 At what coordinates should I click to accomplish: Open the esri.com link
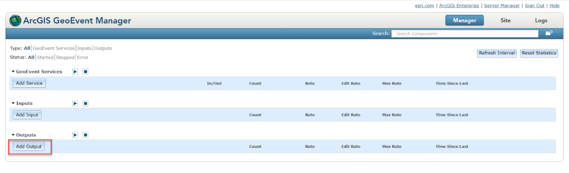click(424, 6)
